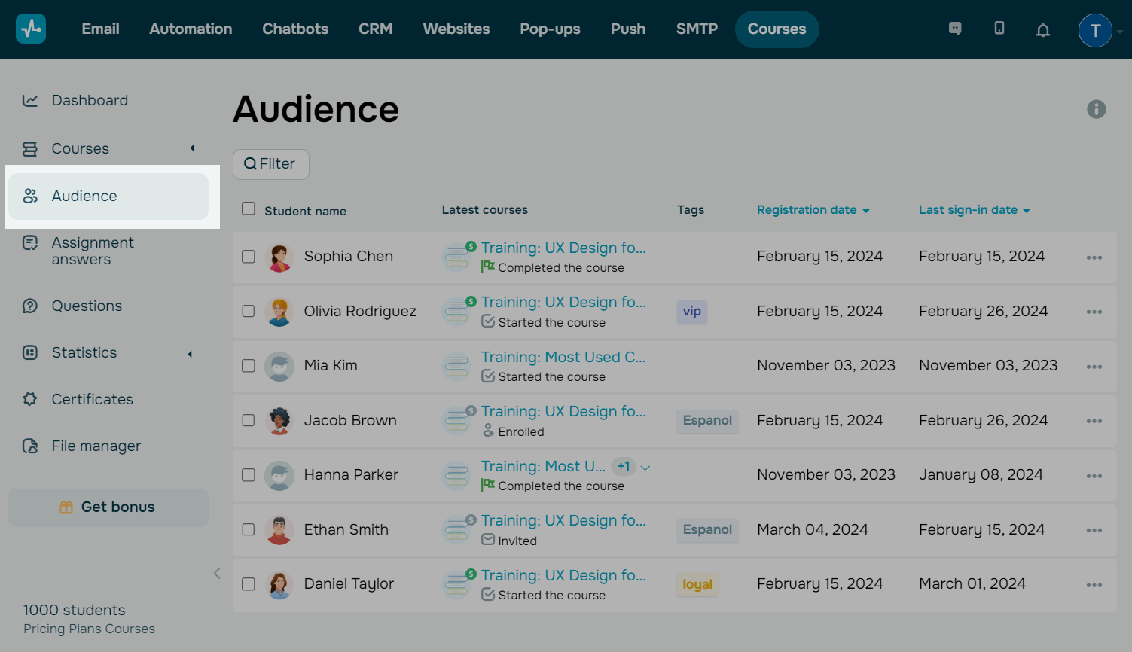Check the checkbox next to Jacob Brown
This screenshot has height=652, width=1132.
click(x=248, y=421)
